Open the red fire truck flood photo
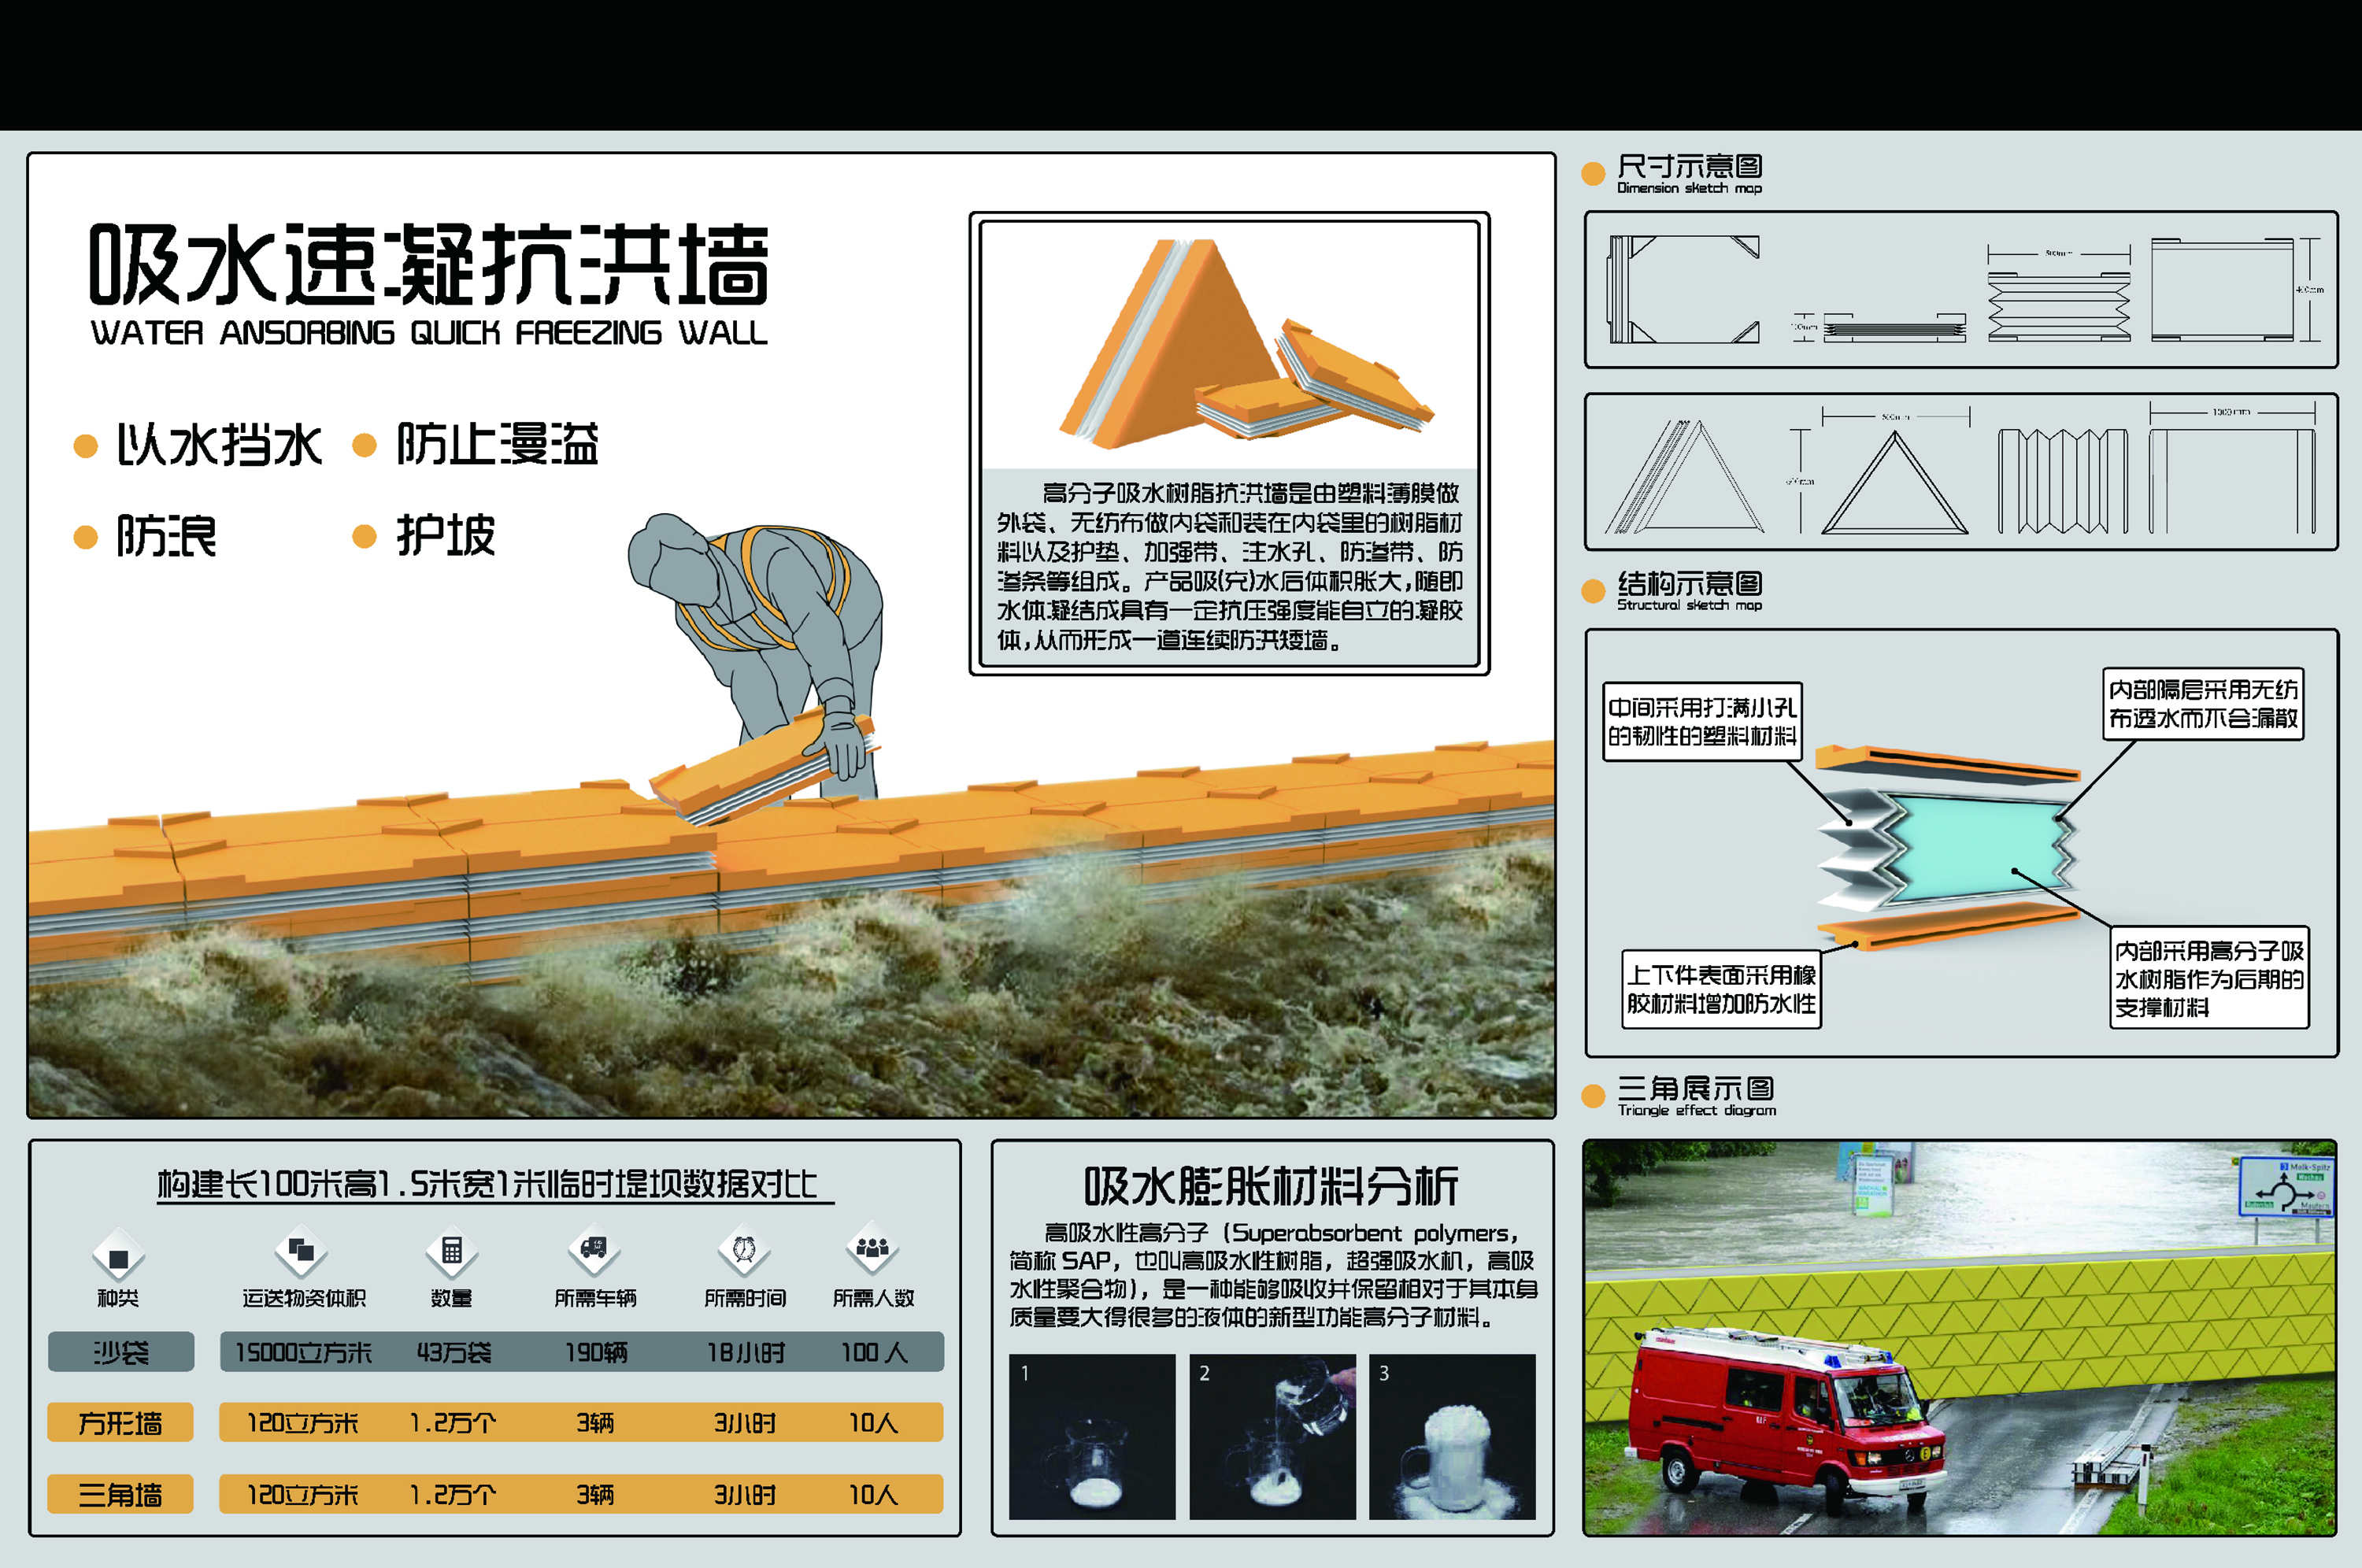 (x=1960, y=1337)
